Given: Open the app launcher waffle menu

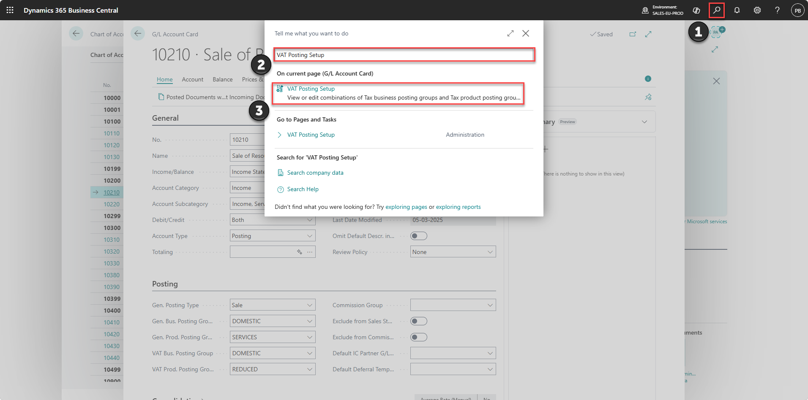Looking at the screenshot, I should pyautogui.click(x=10, y=10).
